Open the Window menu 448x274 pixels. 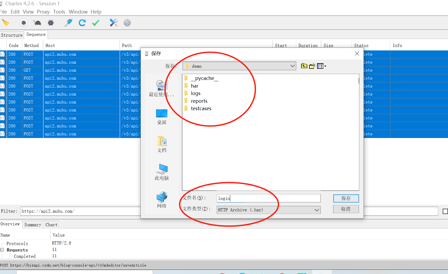coord(78,12)
